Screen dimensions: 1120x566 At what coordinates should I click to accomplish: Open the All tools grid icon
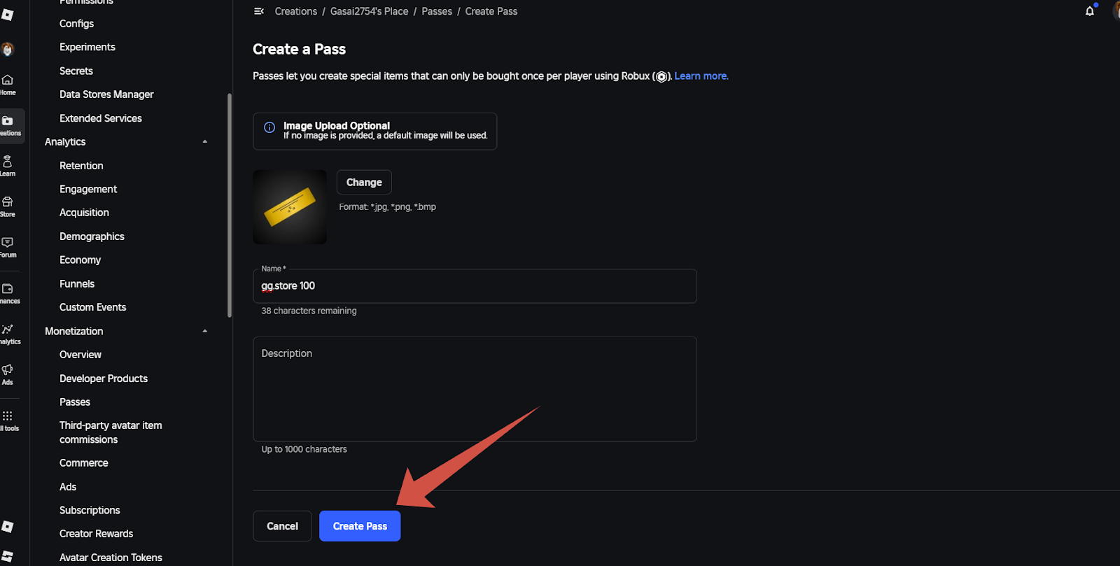pos(8,416)
